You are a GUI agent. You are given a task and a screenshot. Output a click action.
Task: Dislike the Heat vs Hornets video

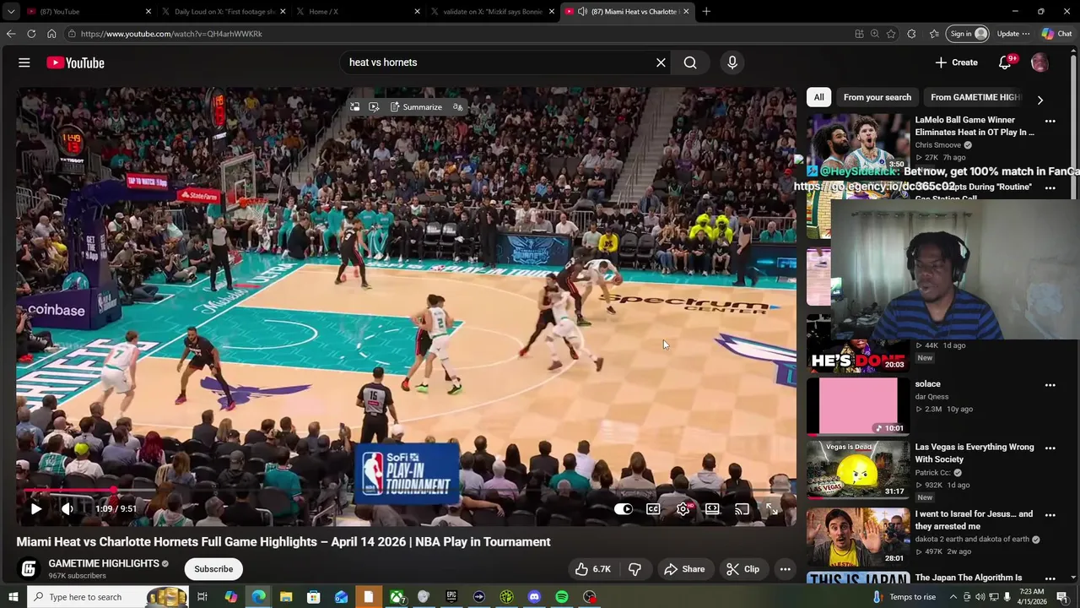point(634,569)
